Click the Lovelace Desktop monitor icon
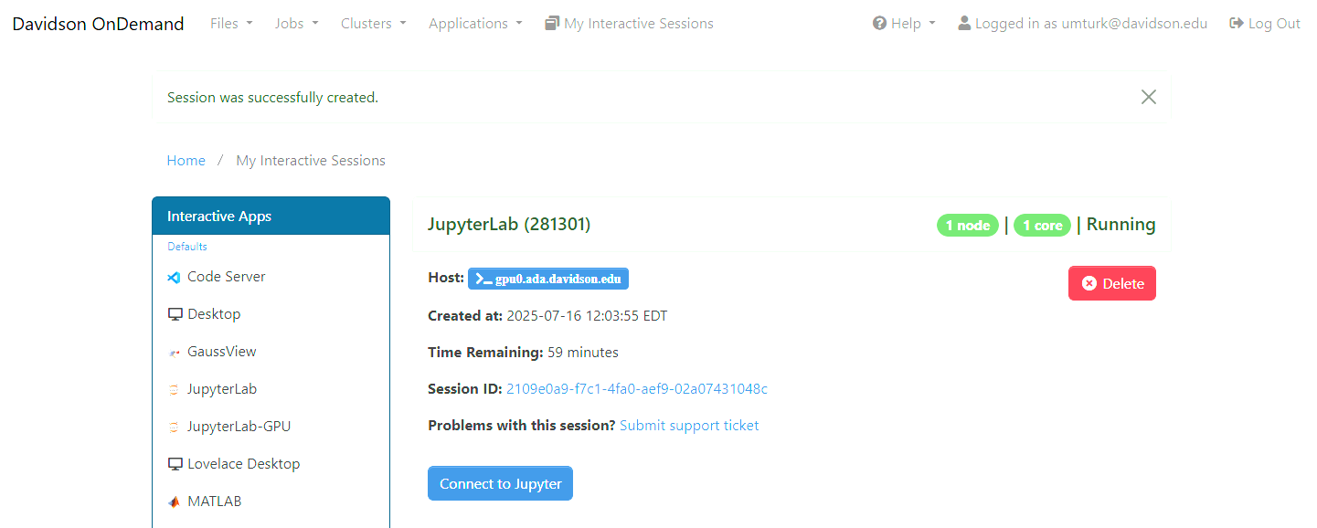Image resolution: width=1317 pixels, height=528 pixels. click(175, 464)
